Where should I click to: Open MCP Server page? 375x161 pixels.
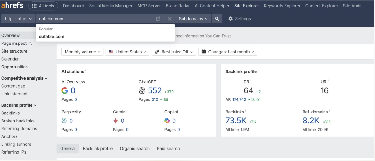(149, 6)
